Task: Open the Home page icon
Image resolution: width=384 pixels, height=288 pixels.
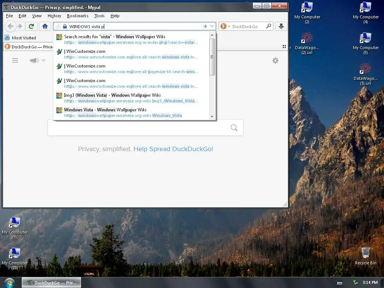Action: click(x=45, y=26)
